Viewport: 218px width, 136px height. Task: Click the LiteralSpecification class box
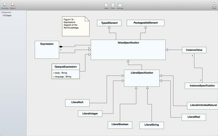click(141, 78)
